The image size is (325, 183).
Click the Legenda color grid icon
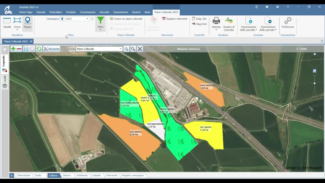click(4, 70)
